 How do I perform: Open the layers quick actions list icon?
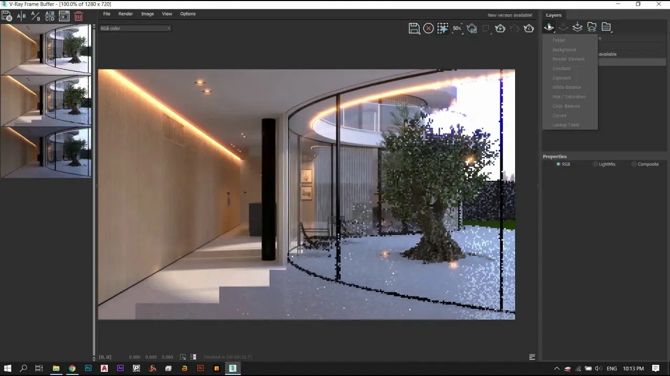[x=606, y=27]
